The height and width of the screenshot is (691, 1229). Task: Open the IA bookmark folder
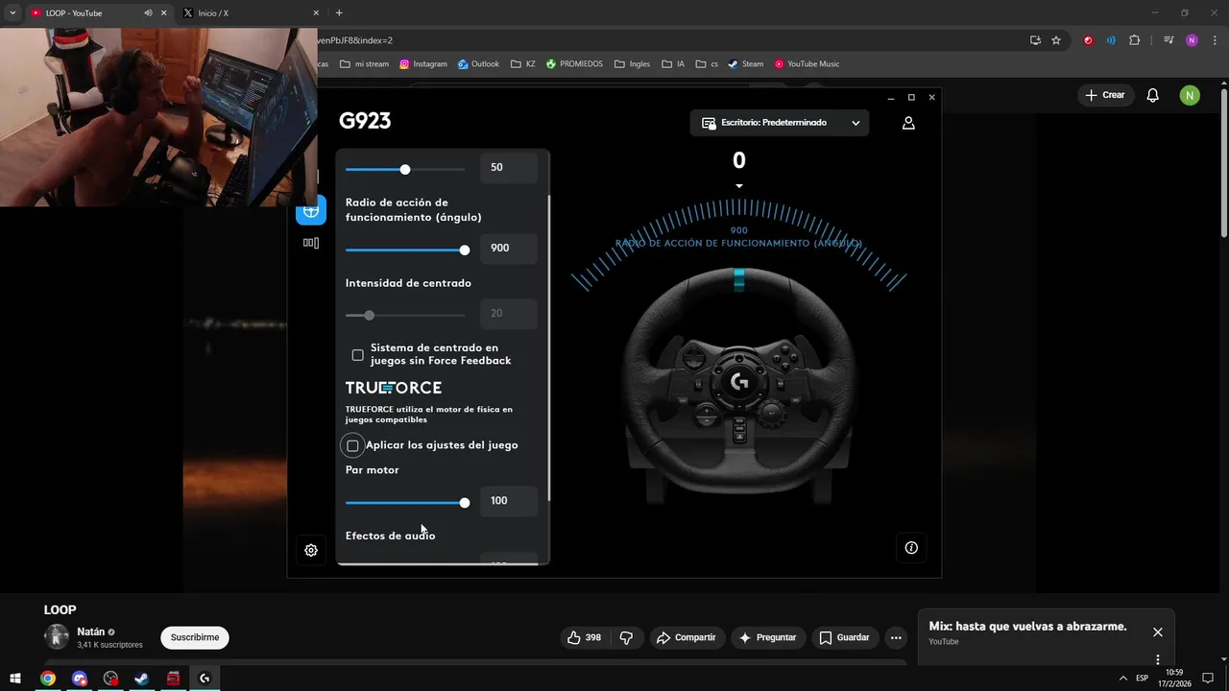(x=673, y=64)
